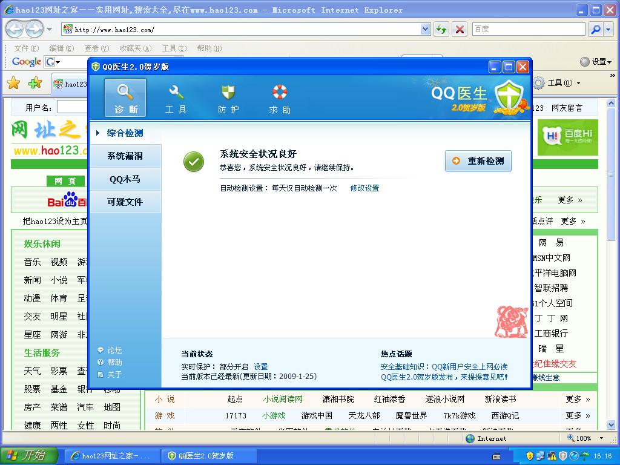The height and width of the screenshot is (465, 620).
Task: Click the IE address bar URL field
Action: [x=241, y=30]
